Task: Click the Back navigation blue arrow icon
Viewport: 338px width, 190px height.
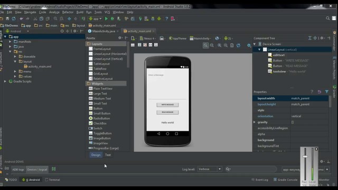Action: click(x=69, y=19)
